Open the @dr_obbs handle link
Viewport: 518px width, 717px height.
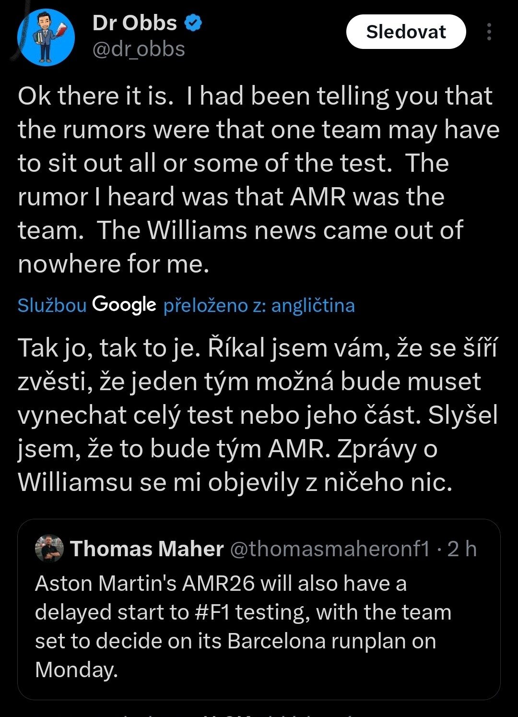(139, 49)
